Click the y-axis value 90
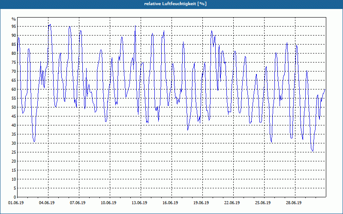The width and height of the screenshot is (343, 214). pyautogui.click(x=14, y=36)
